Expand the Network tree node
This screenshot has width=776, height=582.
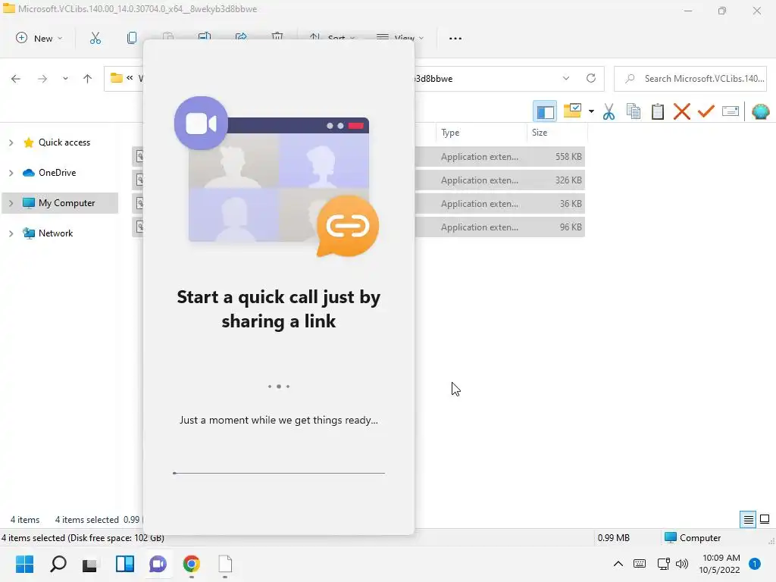pyautogui.click(x=11, y=233)
